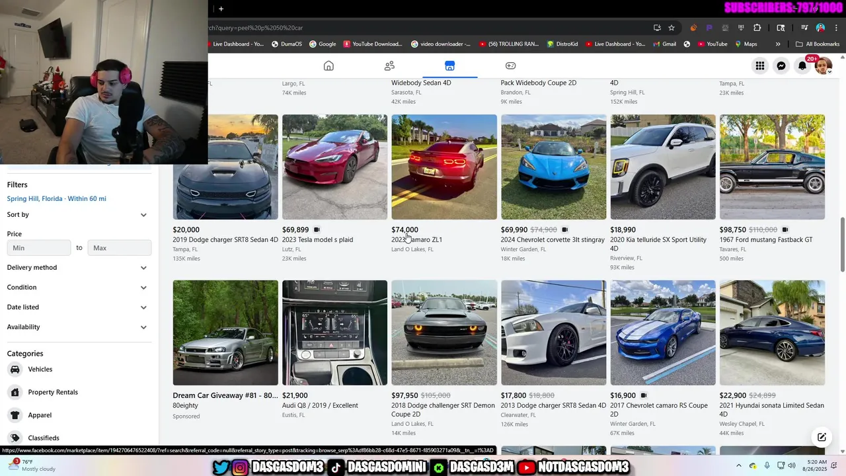The width and height of the screenshot is (846, 476).
Task: Click the Apparel category icon
Action: pyautogui.click(x=15, y=415)
